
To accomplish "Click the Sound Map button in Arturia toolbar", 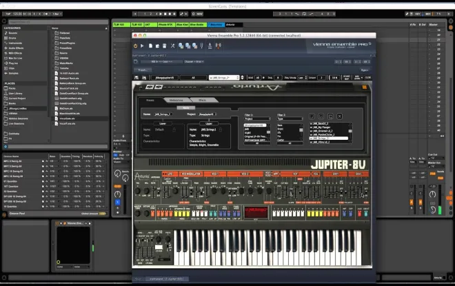I will point(347,77).
